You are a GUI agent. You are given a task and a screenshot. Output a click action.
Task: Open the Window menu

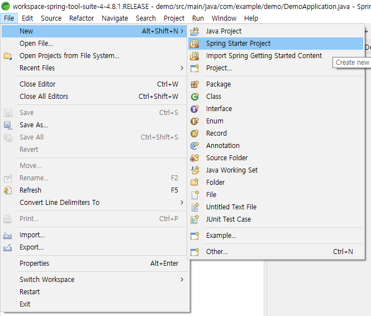[x=224, y=18]
